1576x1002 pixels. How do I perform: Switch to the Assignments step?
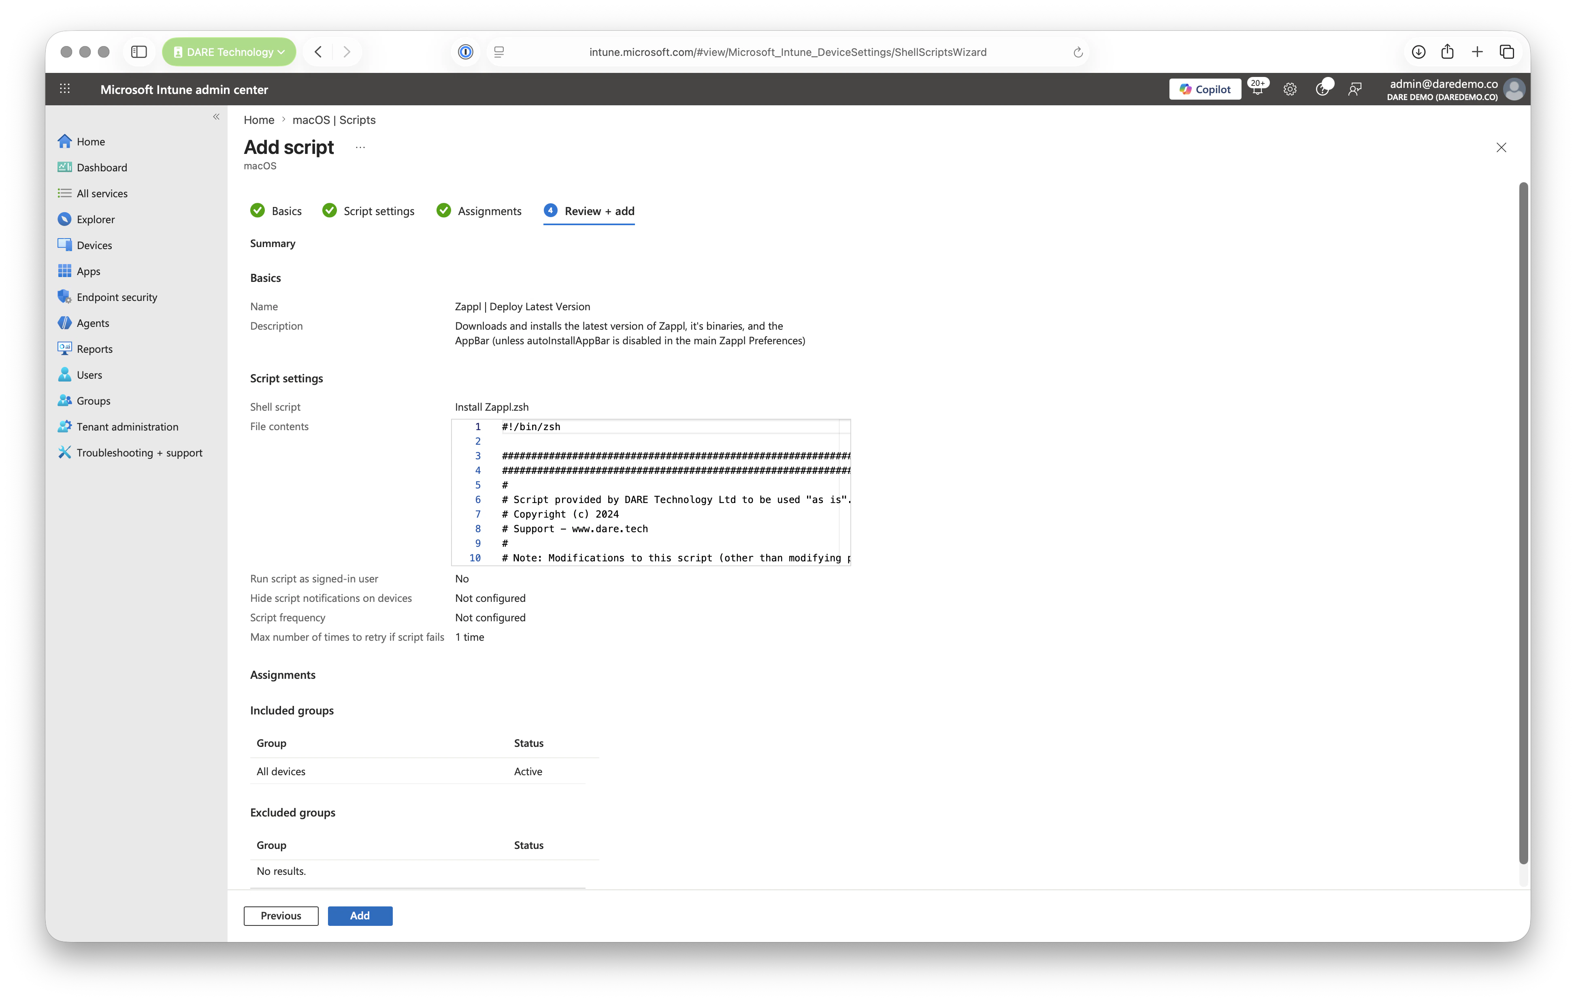tap(489, 211)
